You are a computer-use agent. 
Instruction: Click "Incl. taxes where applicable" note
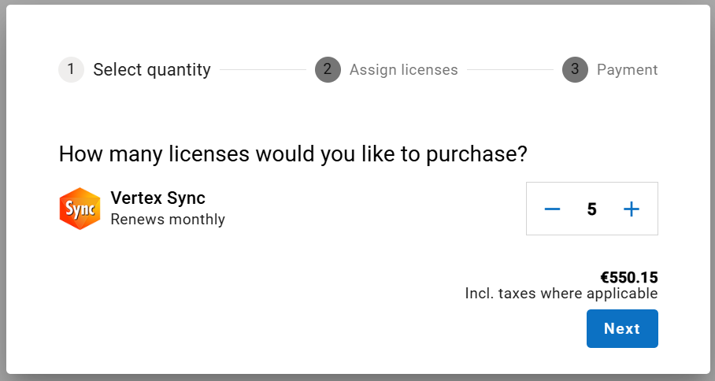click(x=561, y=294)
